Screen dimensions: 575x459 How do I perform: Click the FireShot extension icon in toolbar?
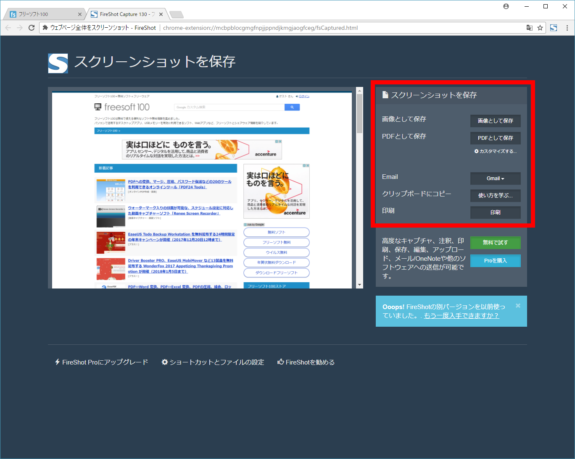coord(554,28)
